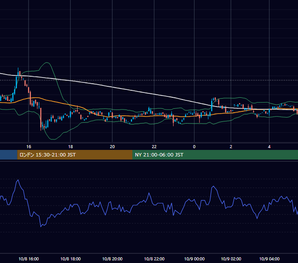The image size is (298, 263).
Task: Click the 4 hour axis label
Action: 270,147
